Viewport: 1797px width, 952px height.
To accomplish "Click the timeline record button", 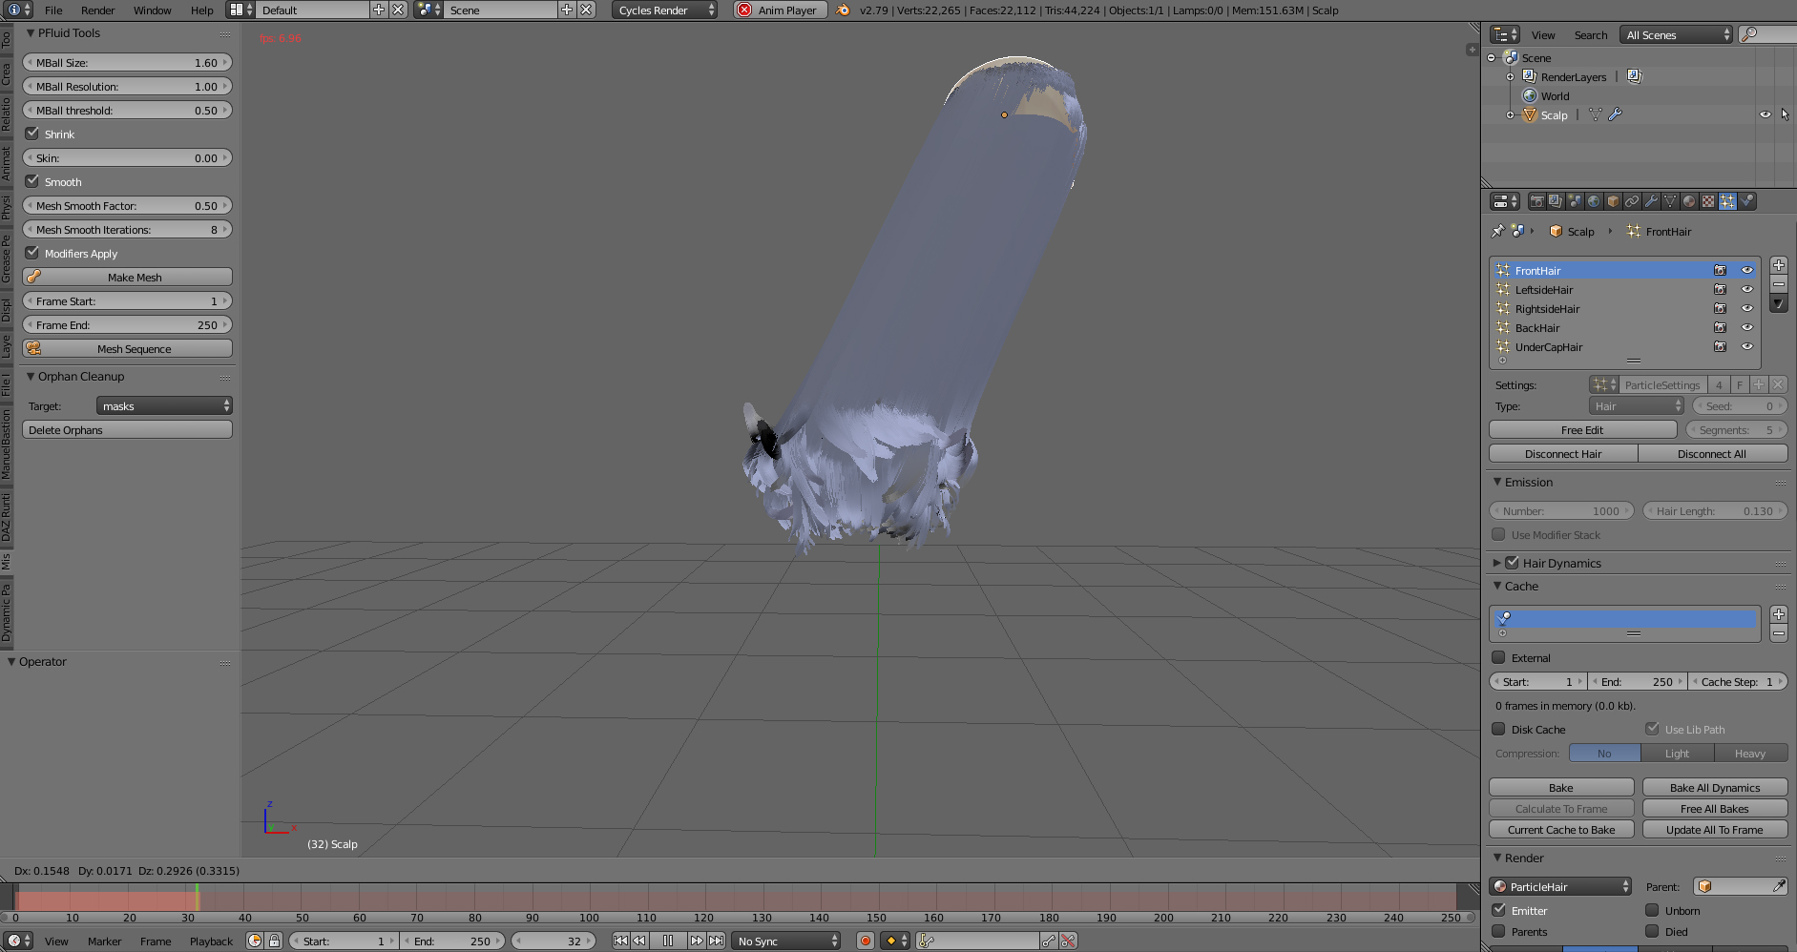I will 866,941.
